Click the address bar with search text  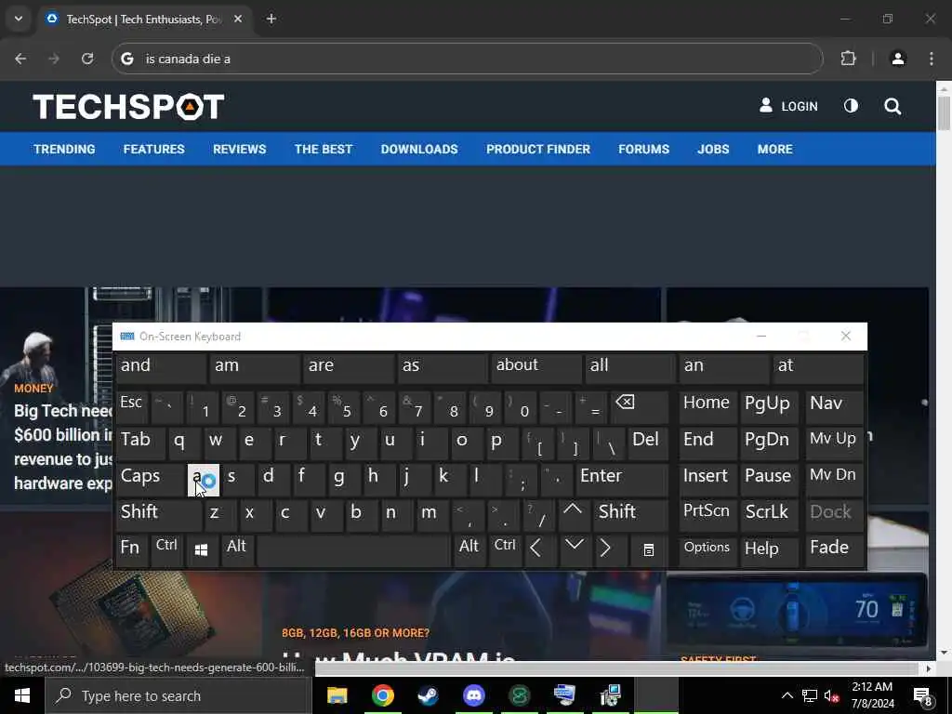pyautogui.click(x=468, y=59)
